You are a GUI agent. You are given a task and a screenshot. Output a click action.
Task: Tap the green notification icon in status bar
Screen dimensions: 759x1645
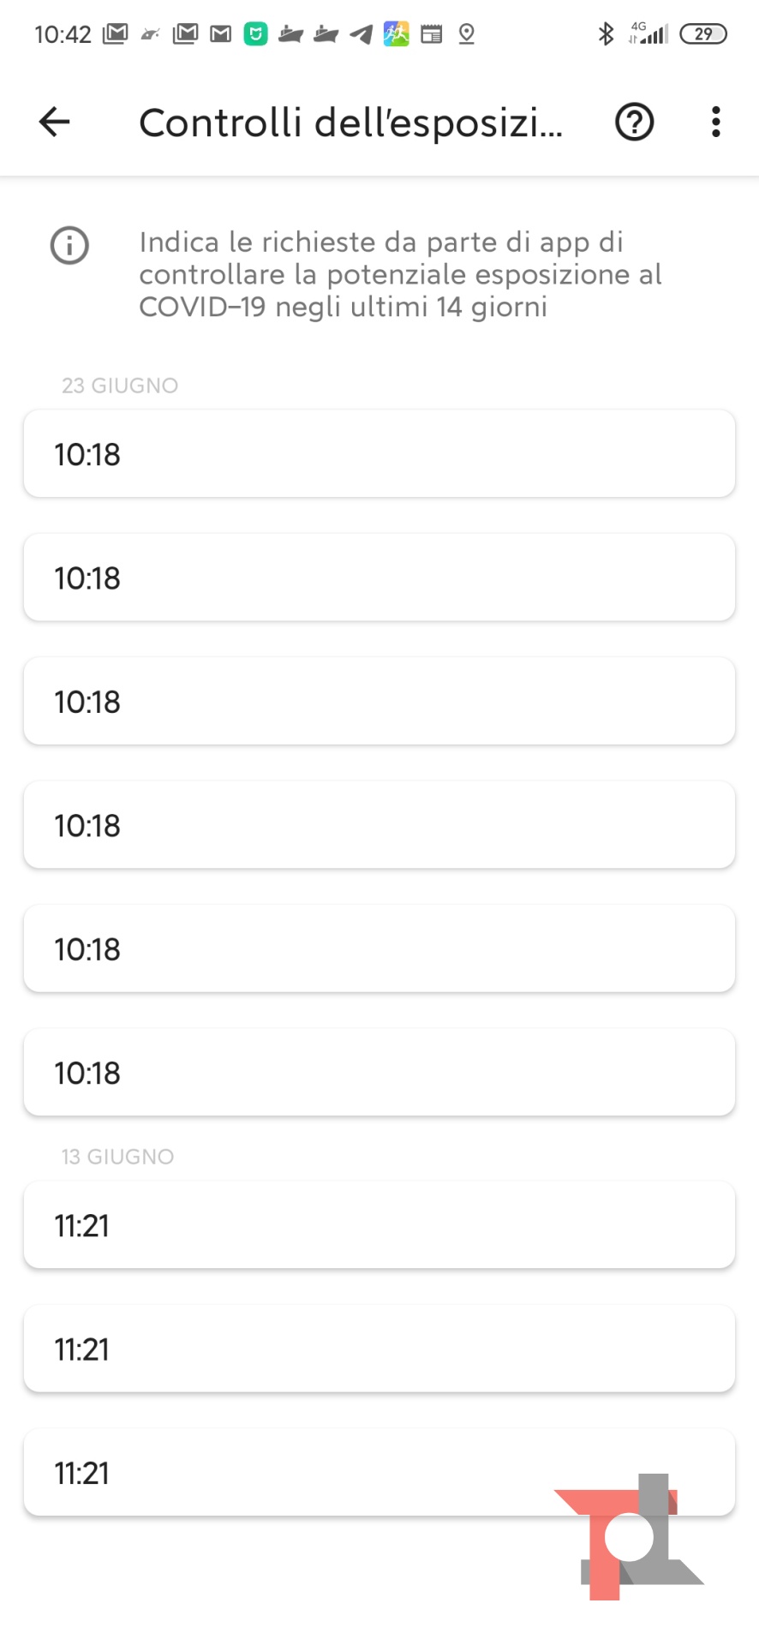point(256,34)
